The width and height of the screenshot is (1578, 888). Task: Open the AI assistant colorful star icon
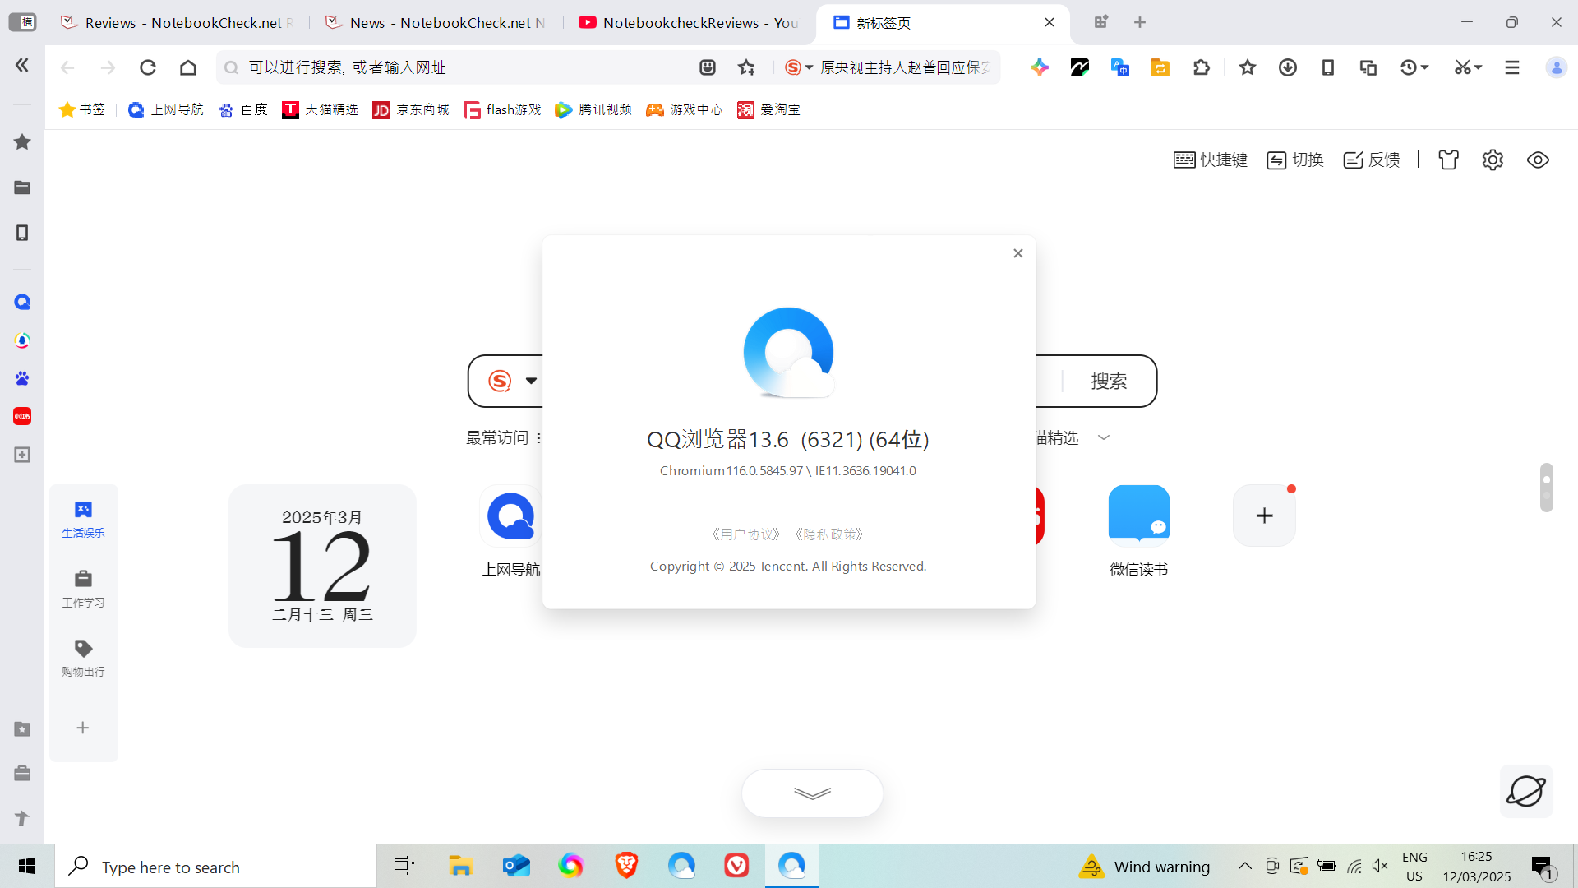point(1040,67)
